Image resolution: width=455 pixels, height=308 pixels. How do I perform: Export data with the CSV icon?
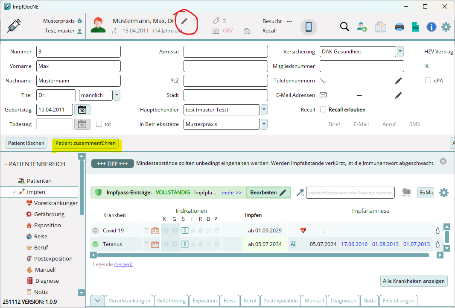tap(415, 27)
